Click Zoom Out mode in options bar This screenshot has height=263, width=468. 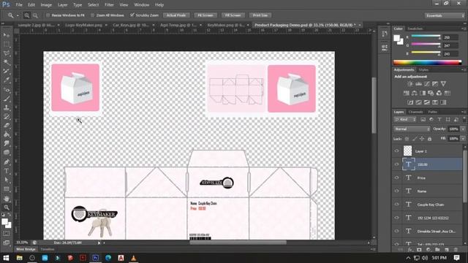(35, 15)
